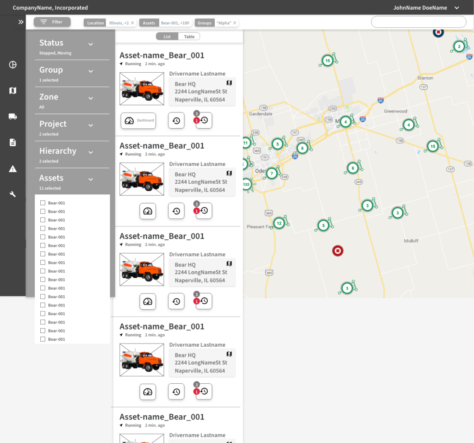Tick the fifth Bear-001 asset checkbox
This screenshot has width=474, height=443.
[43, 237]
